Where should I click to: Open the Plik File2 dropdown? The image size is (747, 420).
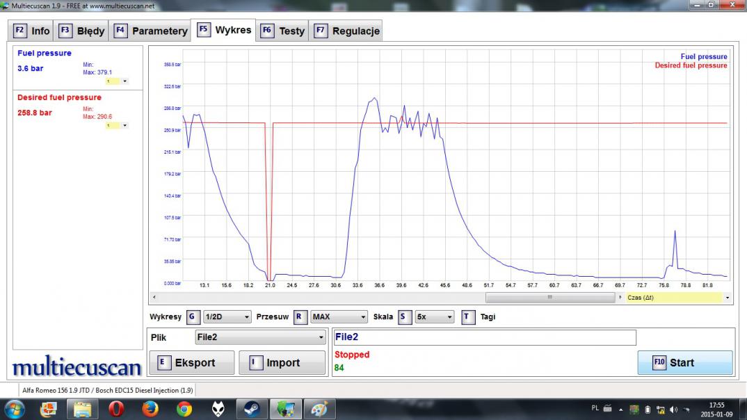tap(260, 337)
